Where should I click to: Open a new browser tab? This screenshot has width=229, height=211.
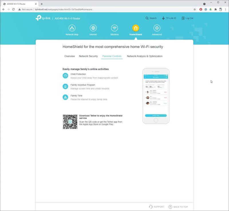coord(42,4)
